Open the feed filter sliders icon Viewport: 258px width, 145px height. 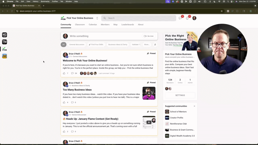coord(155,45)
